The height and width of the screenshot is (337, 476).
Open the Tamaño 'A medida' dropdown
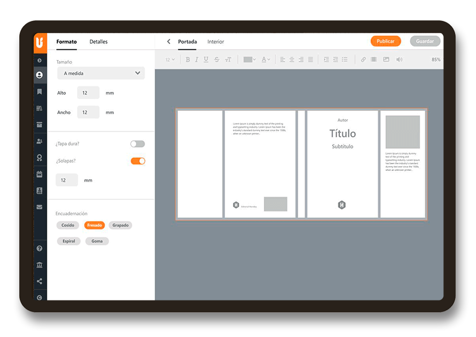click(x=101, y=73)
